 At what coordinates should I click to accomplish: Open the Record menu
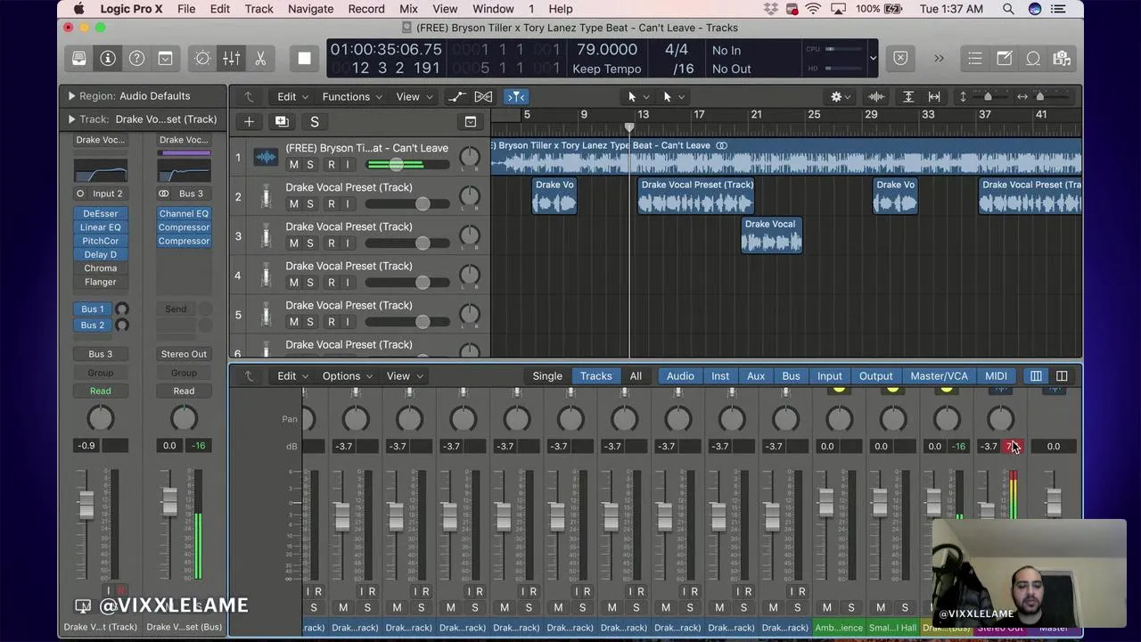[366, 9]
